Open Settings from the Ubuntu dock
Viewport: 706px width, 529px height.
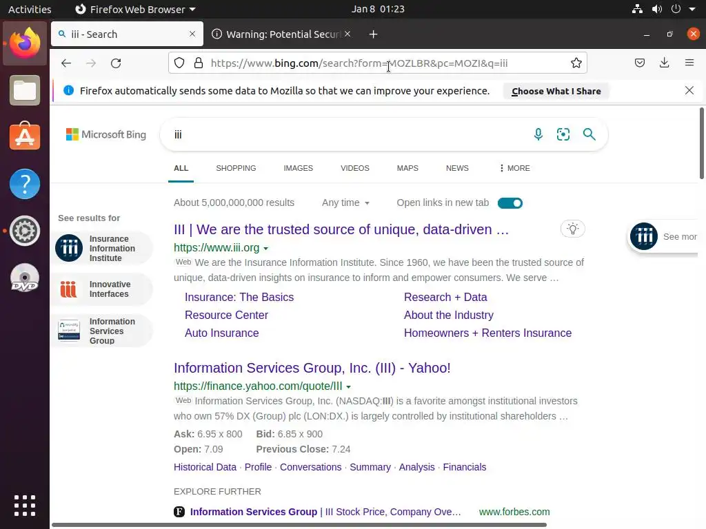coord(25,231)
